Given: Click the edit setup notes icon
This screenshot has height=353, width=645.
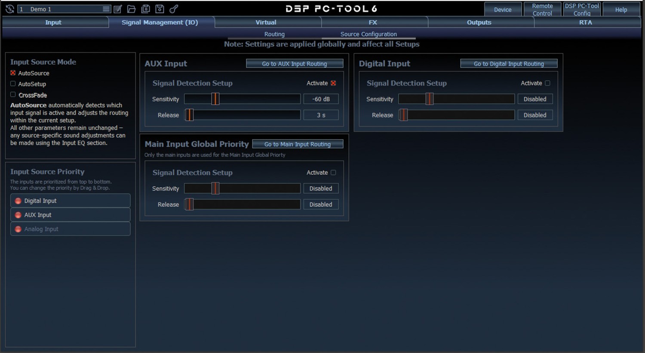Looking at the screenshot, I should tap(117, 9).
